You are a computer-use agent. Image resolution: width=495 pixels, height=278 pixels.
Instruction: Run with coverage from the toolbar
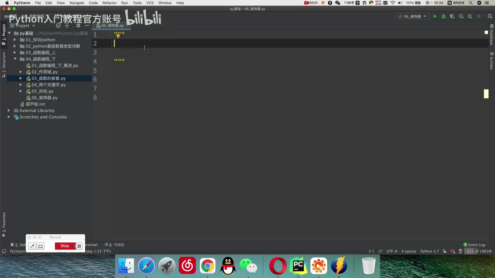point(452,16)
